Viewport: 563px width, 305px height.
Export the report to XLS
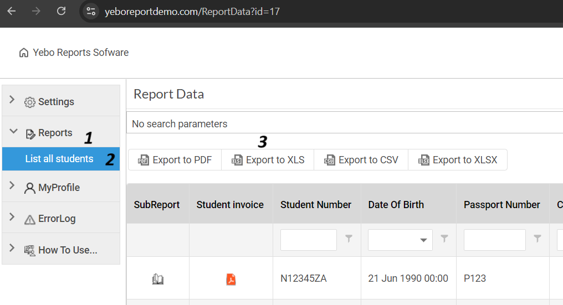(x=268, y=159)
